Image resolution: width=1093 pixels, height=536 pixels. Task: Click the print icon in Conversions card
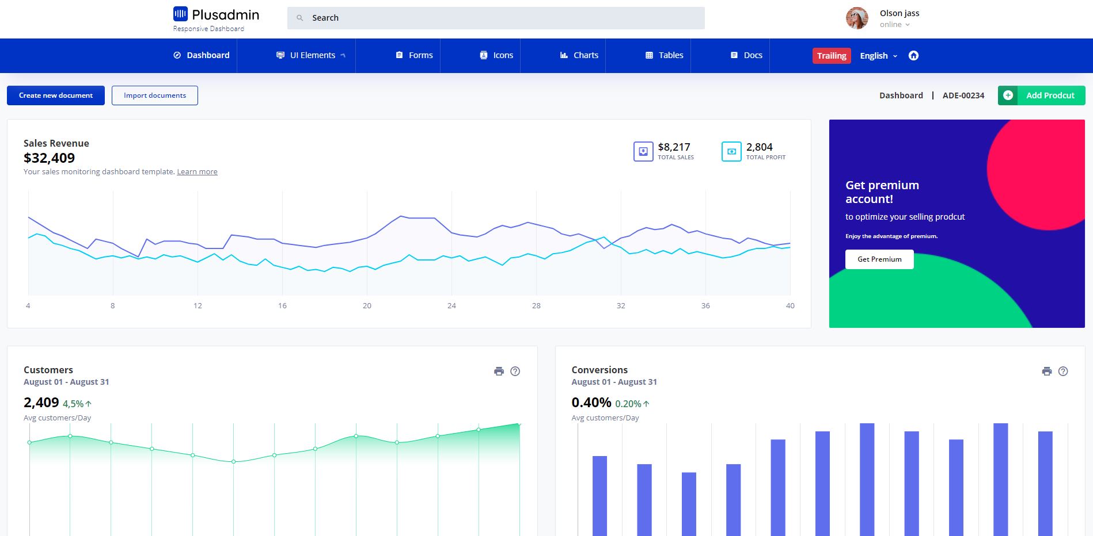point(1046,372)
